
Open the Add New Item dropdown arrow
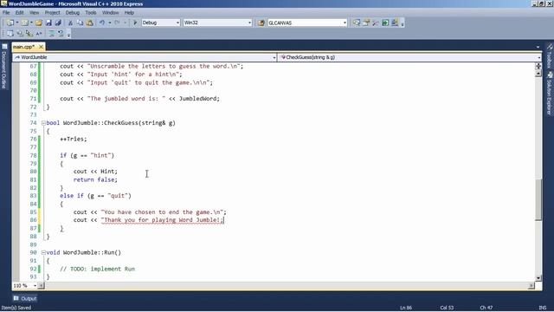click(x=31, y=23)
